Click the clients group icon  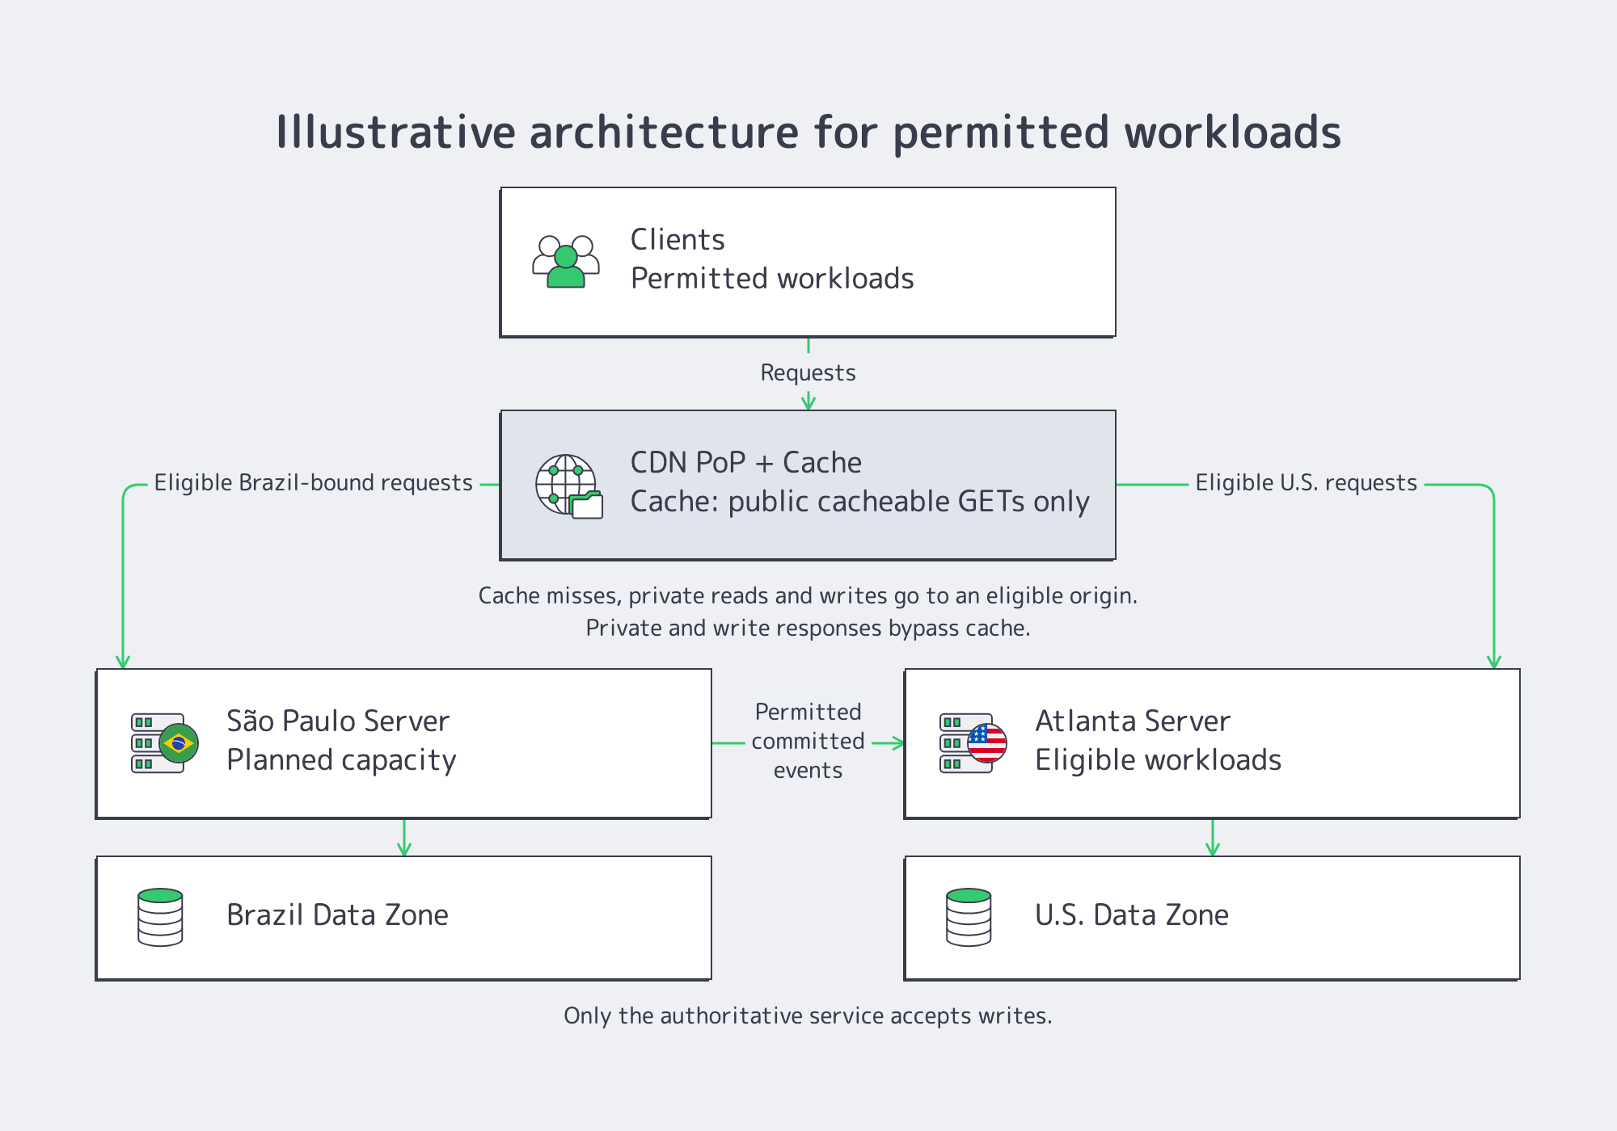click(x=566, y=262)
